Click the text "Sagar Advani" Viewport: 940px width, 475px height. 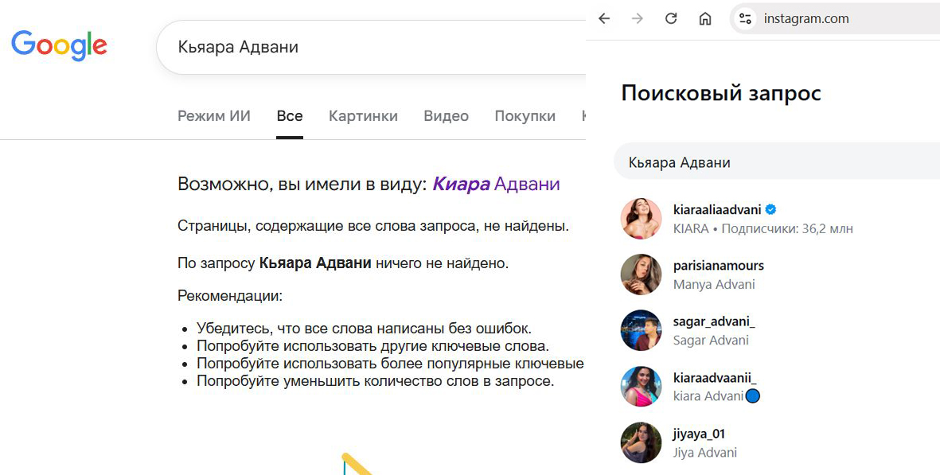[x=711, y=341]
